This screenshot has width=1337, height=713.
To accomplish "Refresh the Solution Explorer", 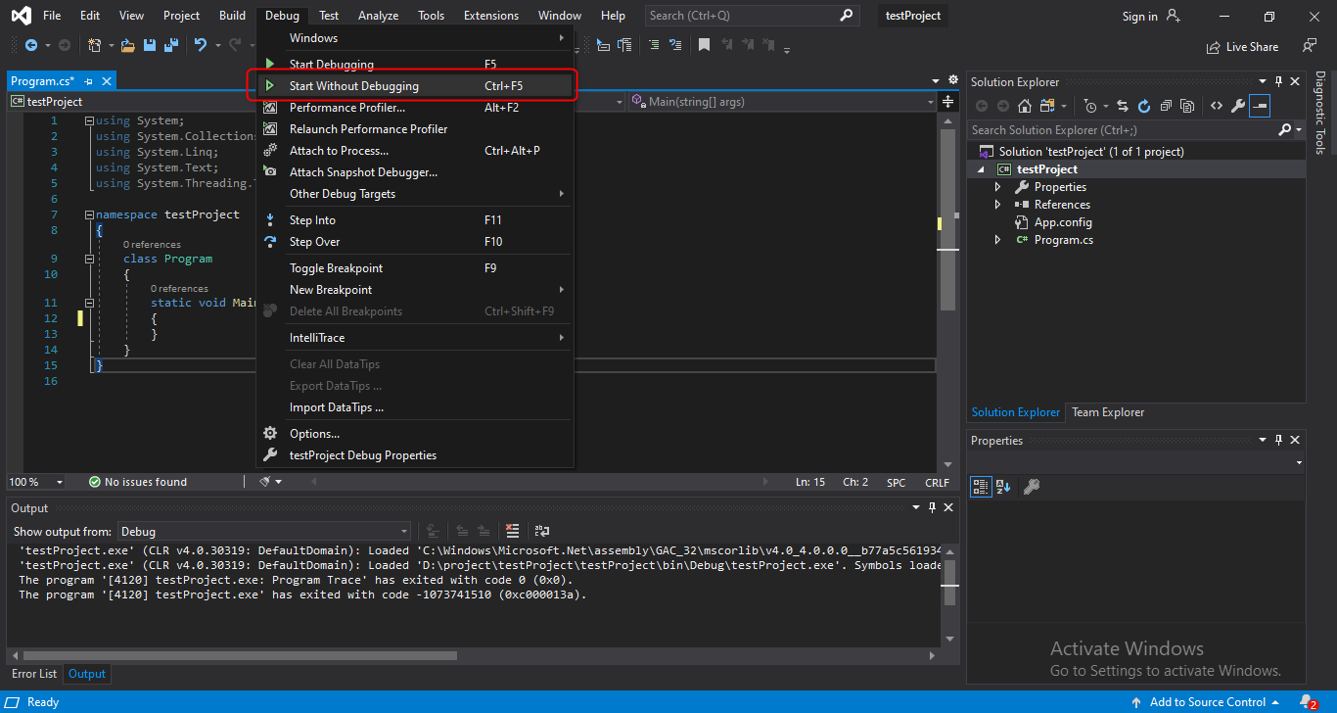I will pos(1143,106).
